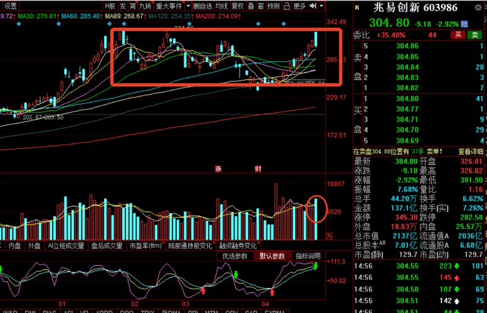The height and width of the screenshot is (313, 487).
Task: Click the 02 date label on time axis
Action: [135, 304]
